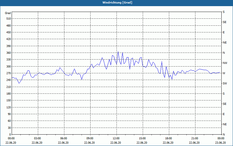Image resolution: width=233 pixels, height=146 pixels.
Task: Click the 420 y-axis label
Action: click(9, 39)
